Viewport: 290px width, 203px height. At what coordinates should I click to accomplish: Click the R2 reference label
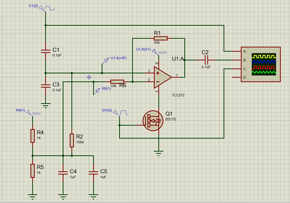coord(79,137)
